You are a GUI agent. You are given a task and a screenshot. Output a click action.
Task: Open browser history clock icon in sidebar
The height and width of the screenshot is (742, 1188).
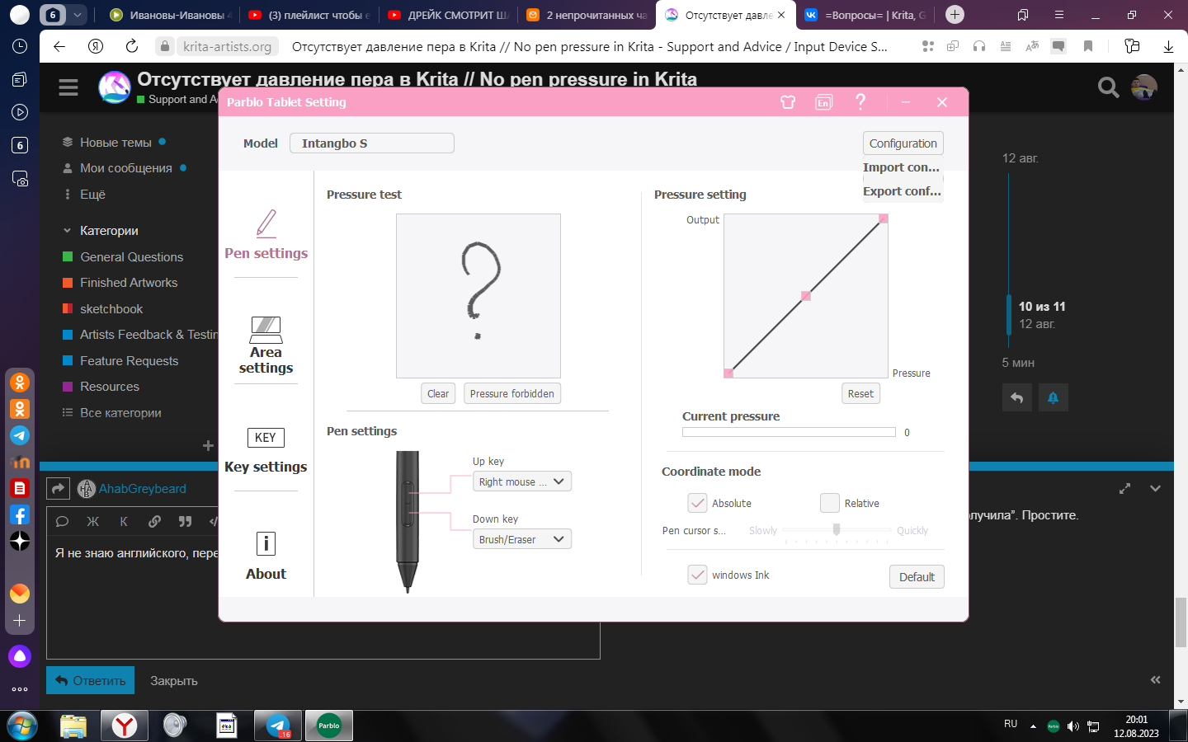20,46
